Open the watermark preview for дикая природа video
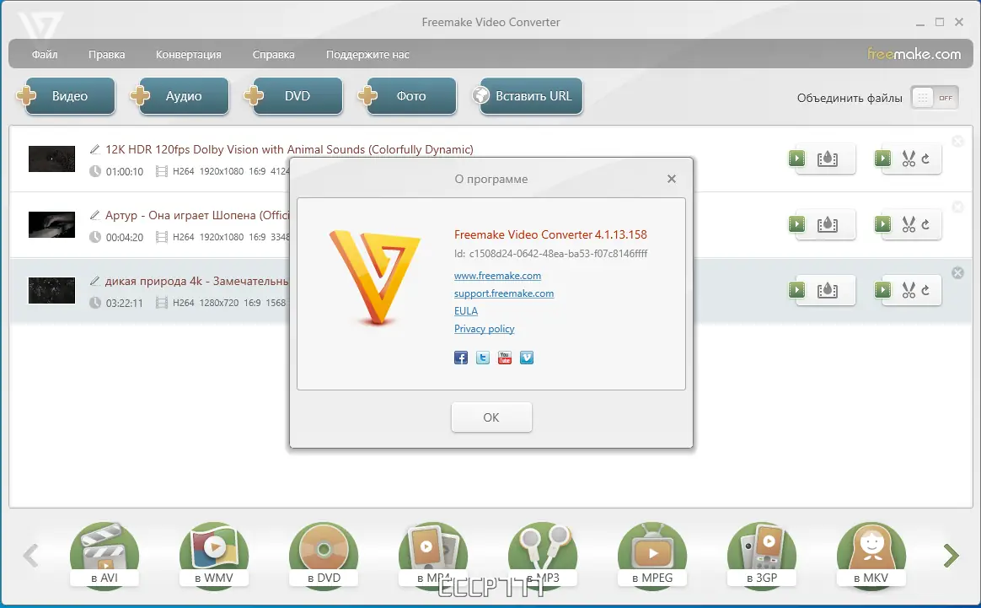Screen dimensions: 981x608 822,290
